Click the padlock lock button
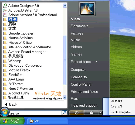 pyautogui.click(x=91, y=113)
